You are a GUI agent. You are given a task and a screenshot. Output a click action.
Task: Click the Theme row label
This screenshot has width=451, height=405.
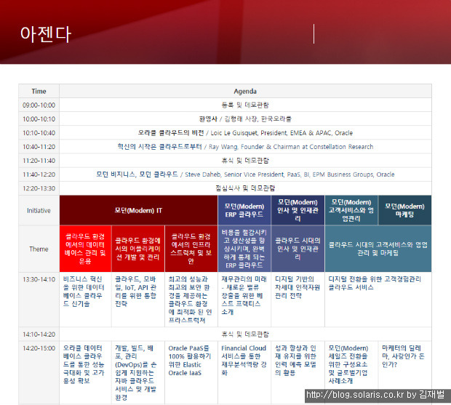[39, 249]
